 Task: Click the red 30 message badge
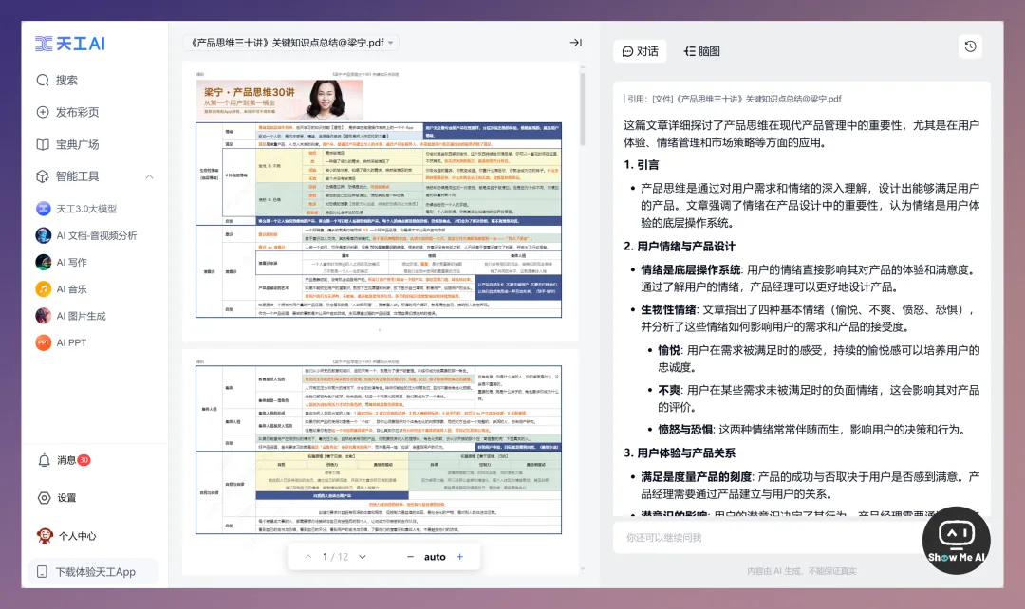pyautogui.click(x=84, y=460)
